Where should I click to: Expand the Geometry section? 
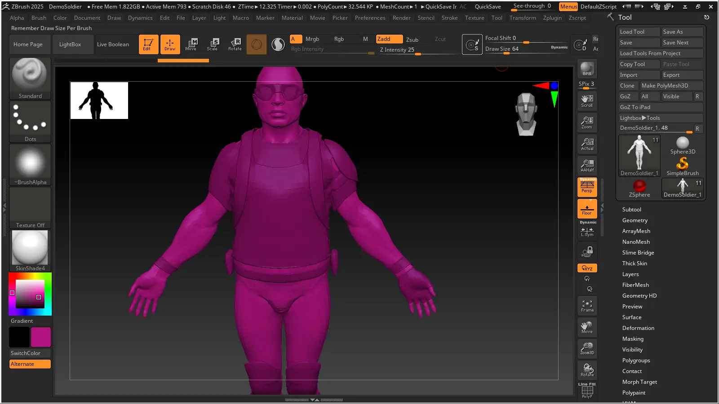coord(635,220)
